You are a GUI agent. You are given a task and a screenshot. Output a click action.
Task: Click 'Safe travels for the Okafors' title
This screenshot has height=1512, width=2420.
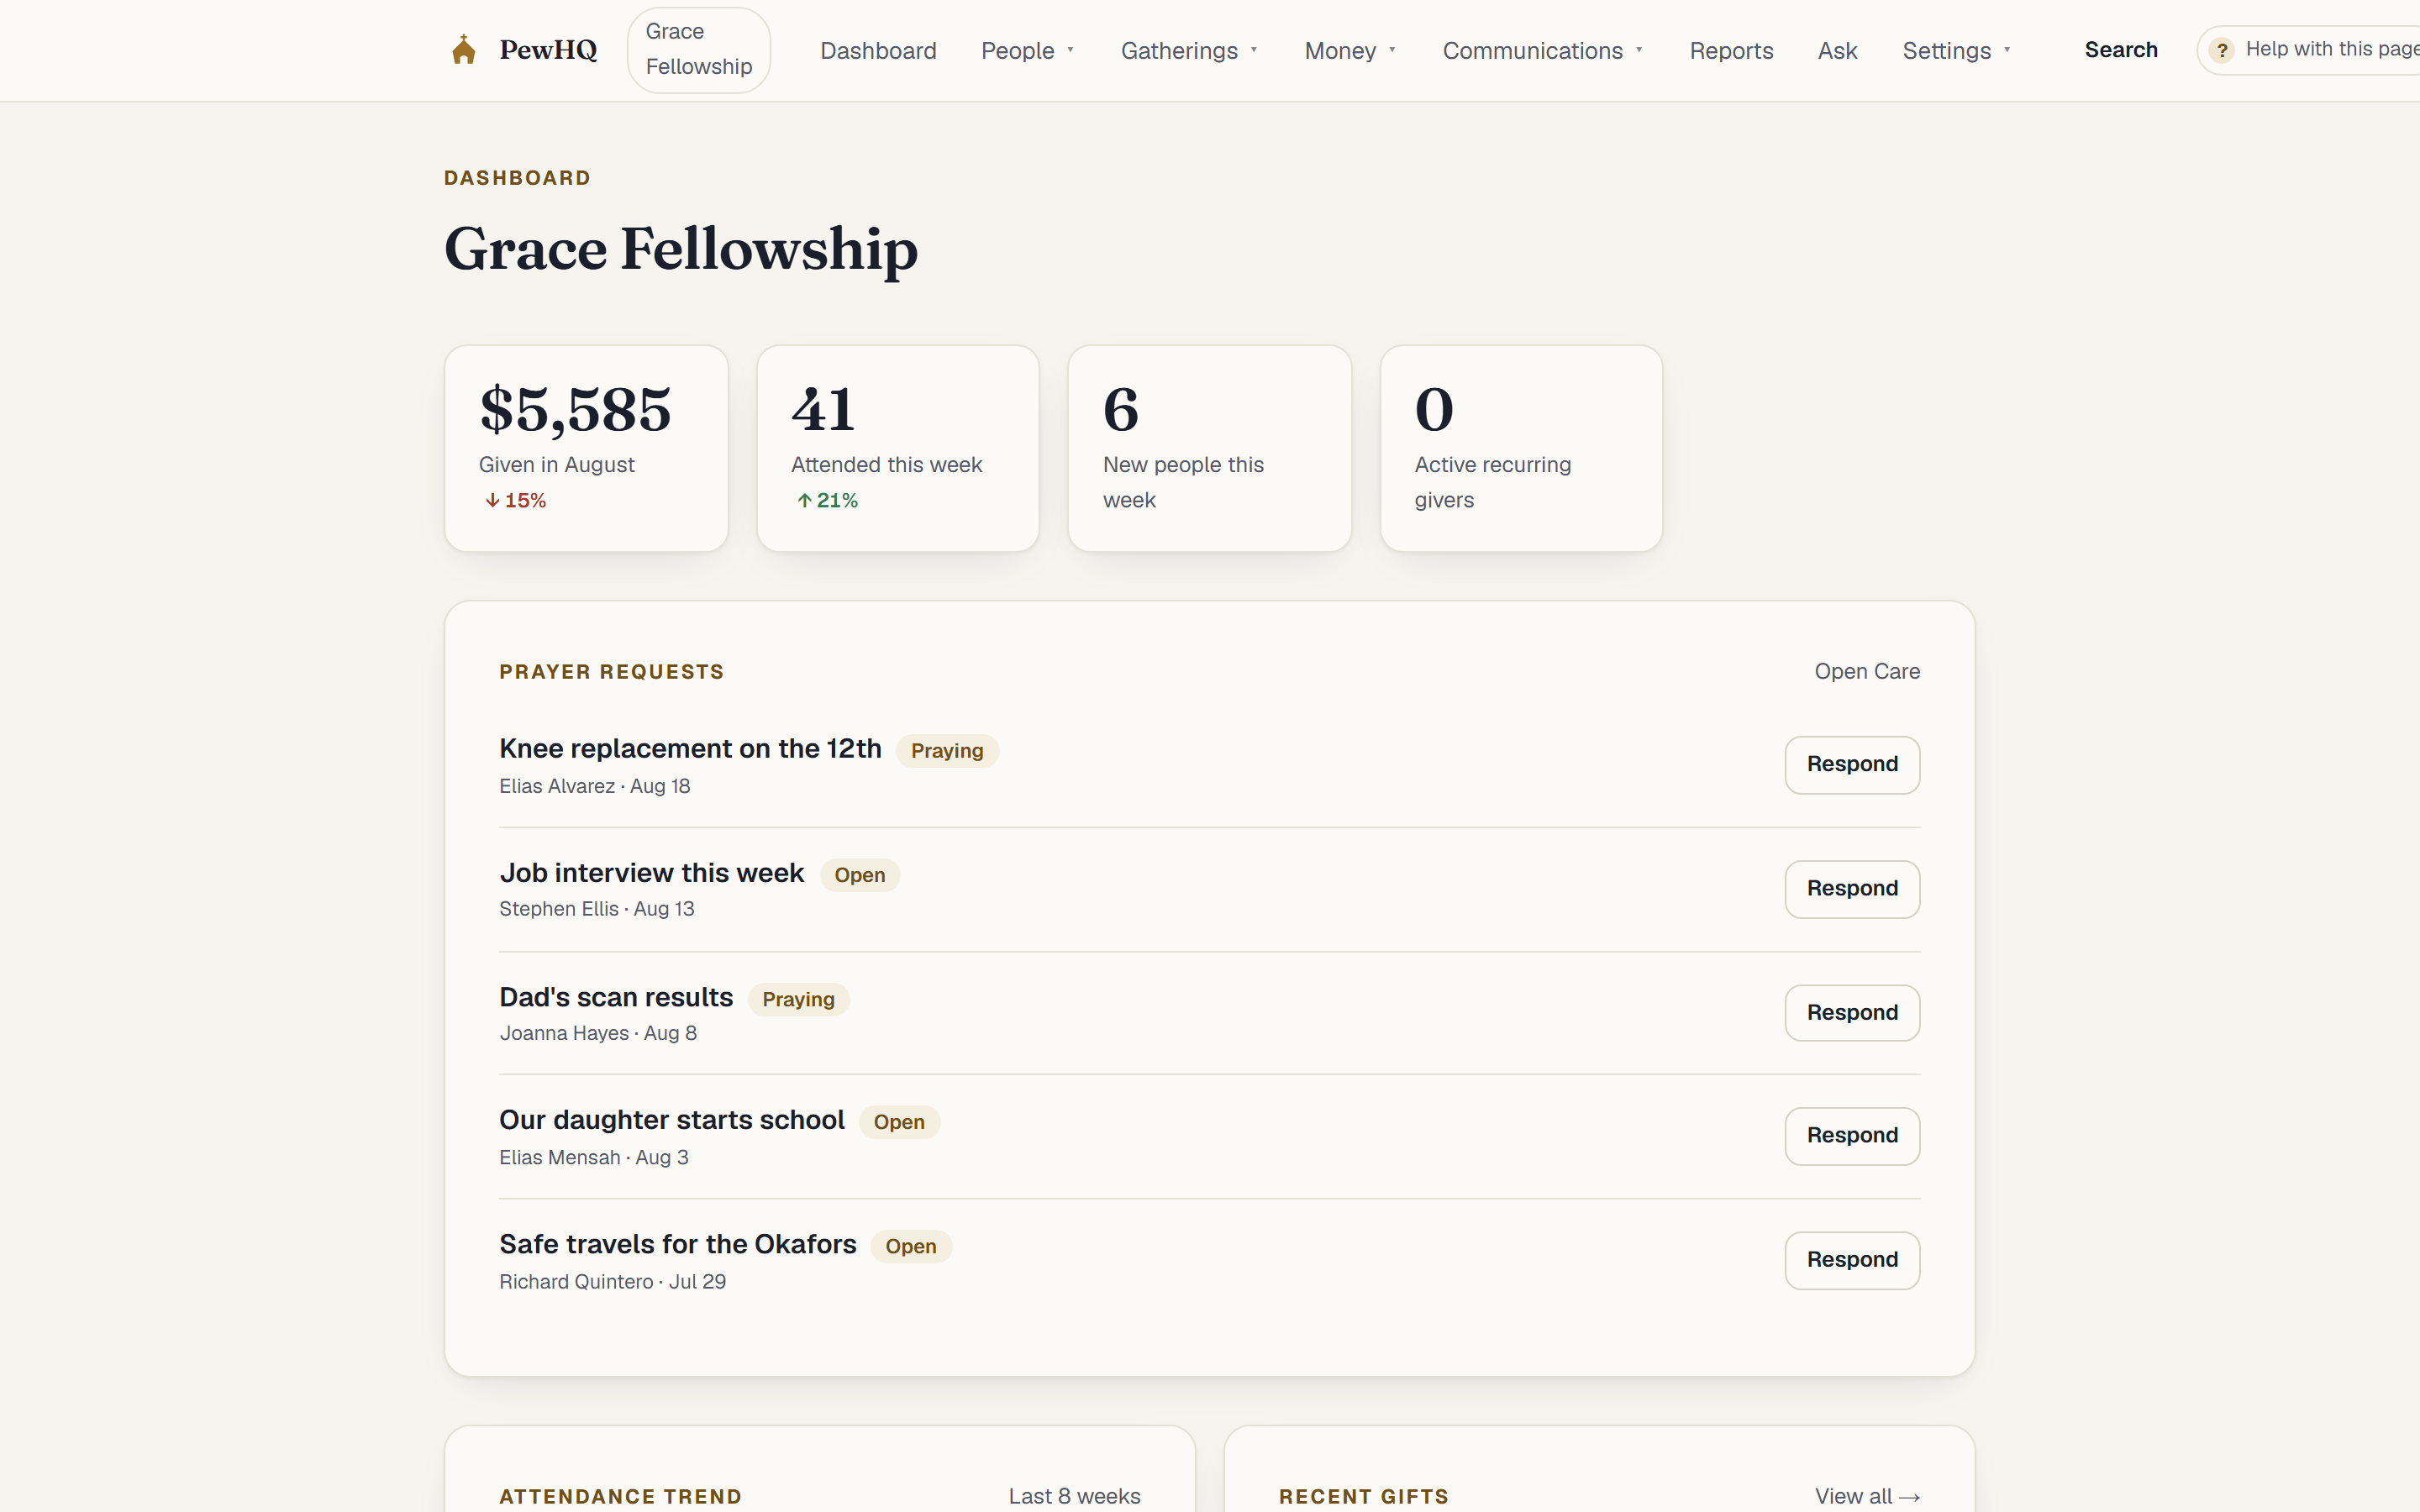click(678, 1244)
